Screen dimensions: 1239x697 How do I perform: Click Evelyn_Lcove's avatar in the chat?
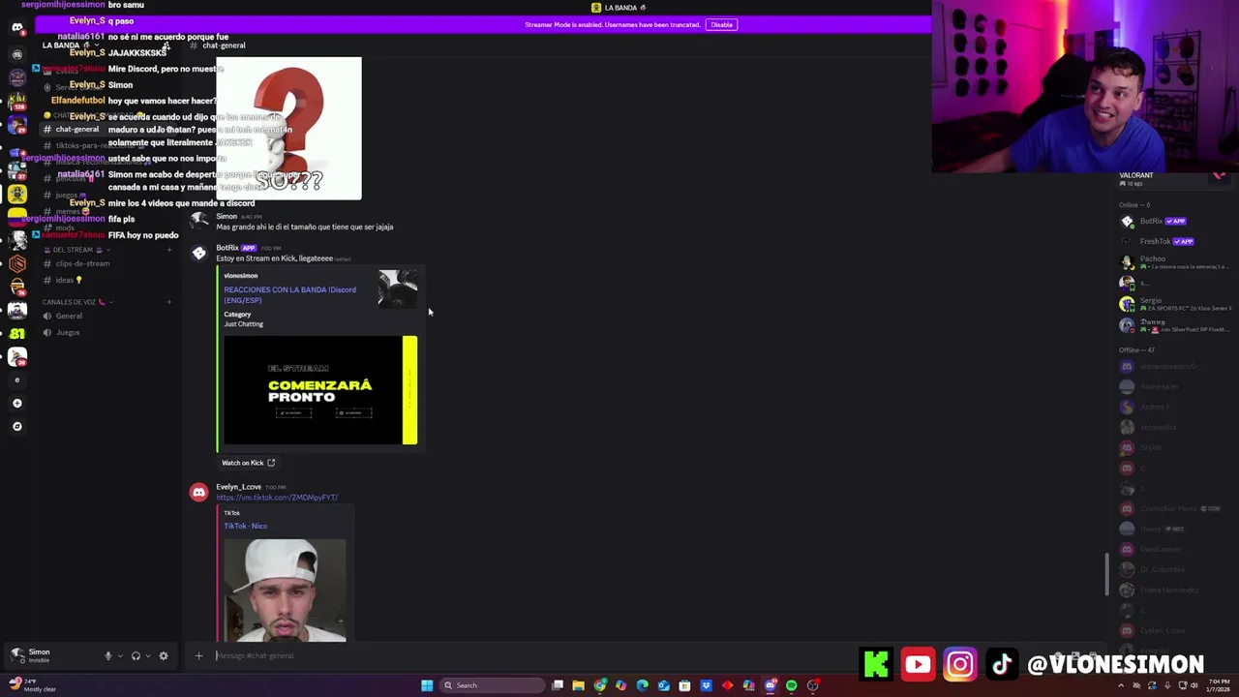(198, 492)
